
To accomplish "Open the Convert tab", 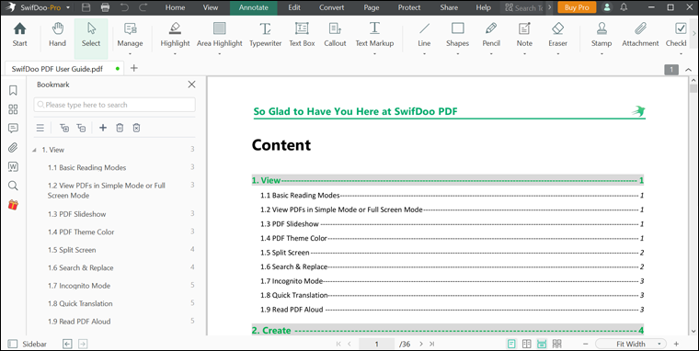I will tap(332, 7).
